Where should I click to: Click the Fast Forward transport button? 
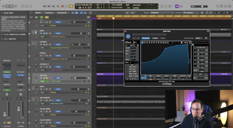(x=49, y=6)
